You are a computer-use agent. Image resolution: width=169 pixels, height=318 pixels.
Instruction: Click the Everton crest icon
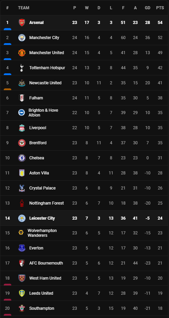22,248
